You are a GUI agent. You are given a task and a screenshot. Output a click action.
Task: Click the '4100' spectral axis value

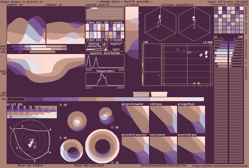[88, 70]
